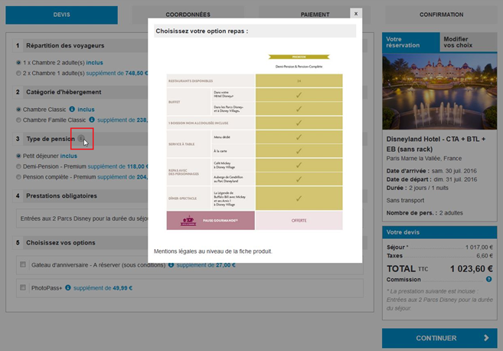The width and height of the screenshot is (503, 351).
Task: Switch to the Coordonnées step tab
Action: pyautogui.click(x=187, y=15)
